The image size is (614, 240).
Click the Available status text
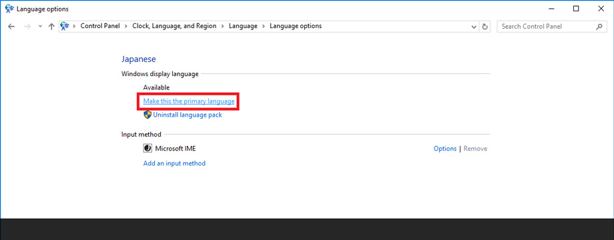(x=156, y=87)
